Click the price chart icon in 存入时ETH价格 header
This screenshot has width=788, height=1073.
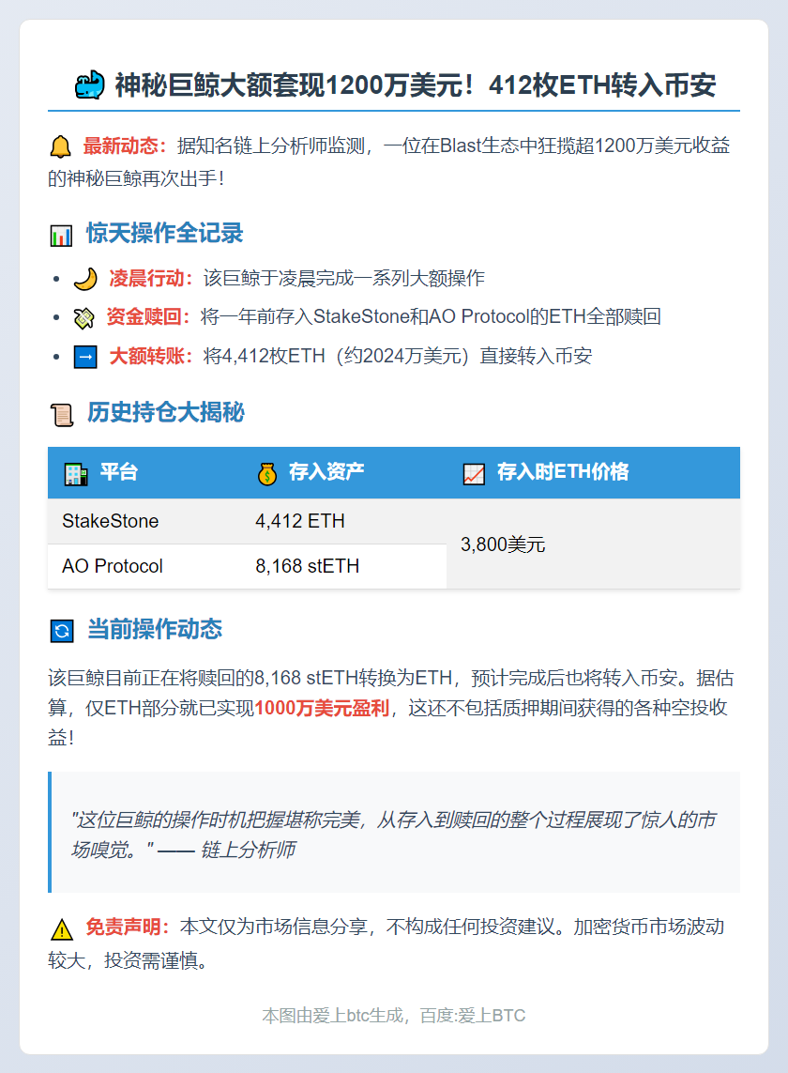coord(473,472)
